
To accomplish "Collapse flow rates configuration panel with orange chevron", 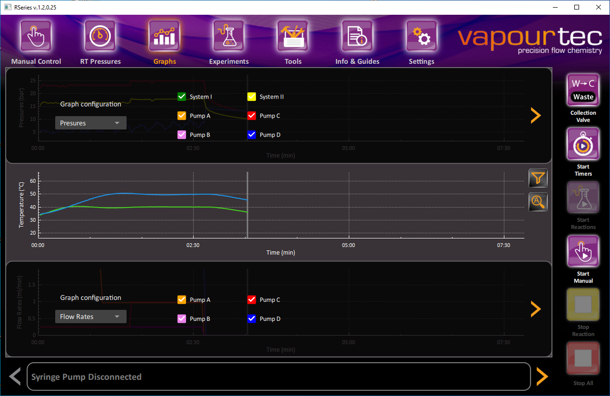I will point(536,309).
